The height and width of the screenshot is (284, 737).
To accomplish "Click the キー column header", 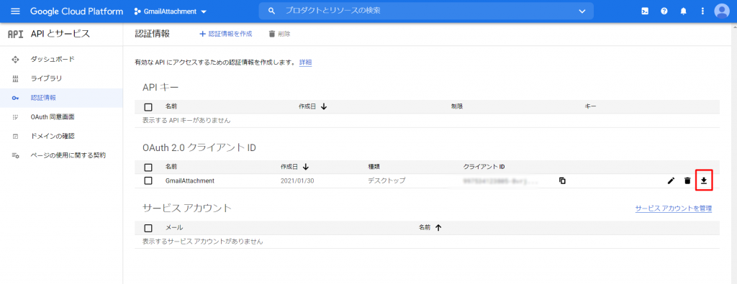I will click(x=590, y=106).
